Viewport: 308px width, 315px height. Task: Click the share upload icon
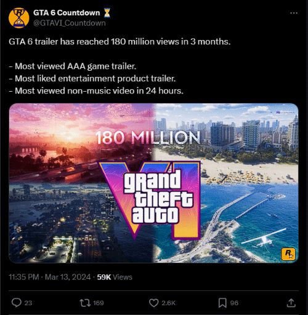coord(291,303)
